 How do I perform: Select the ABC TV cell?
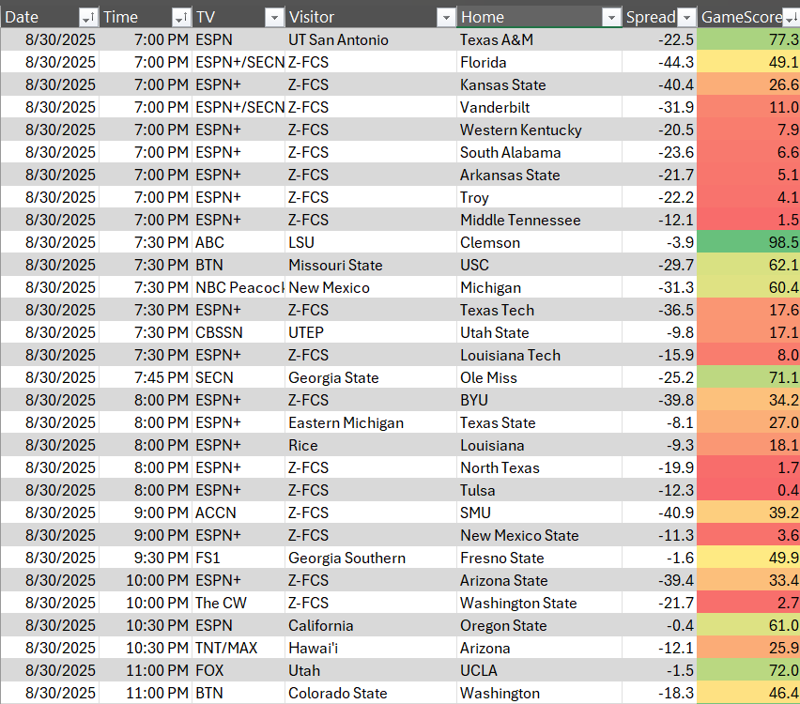pos(238,242)
